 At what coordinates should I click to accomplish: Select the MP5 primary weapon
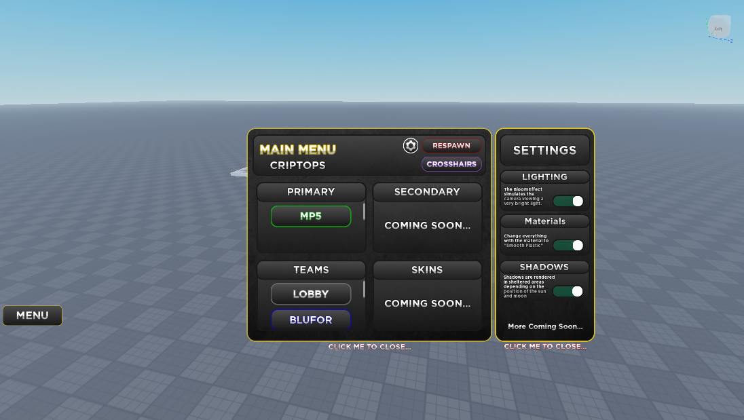[x=311, y=216]
